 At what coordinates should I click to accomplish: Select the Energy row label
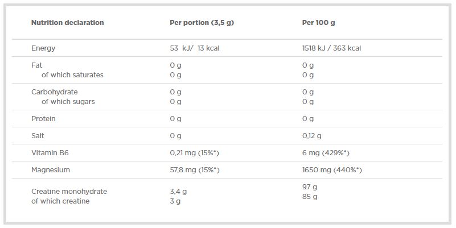(x=43, y=48)
